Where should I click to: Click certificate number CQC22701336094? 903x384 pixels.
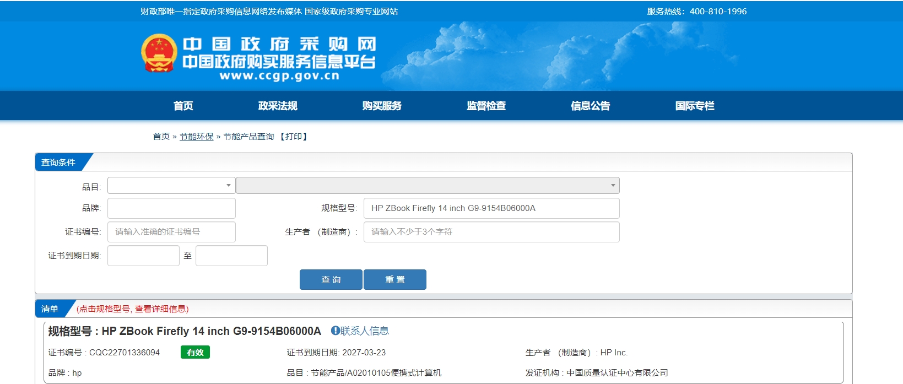[x=125, y=353]
